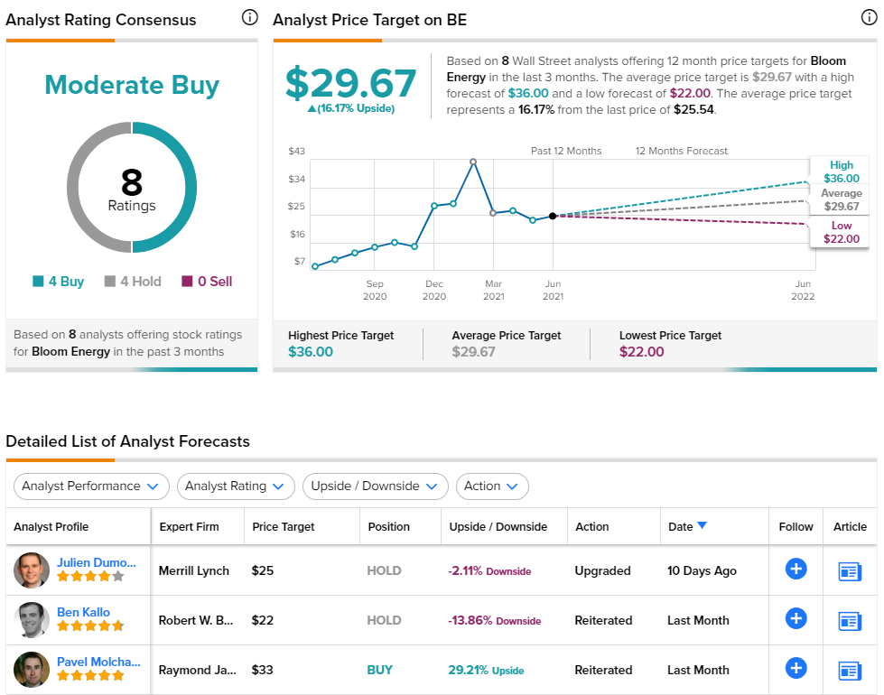Click the Follow column header
884x695 pixels.
coord(796,526)
